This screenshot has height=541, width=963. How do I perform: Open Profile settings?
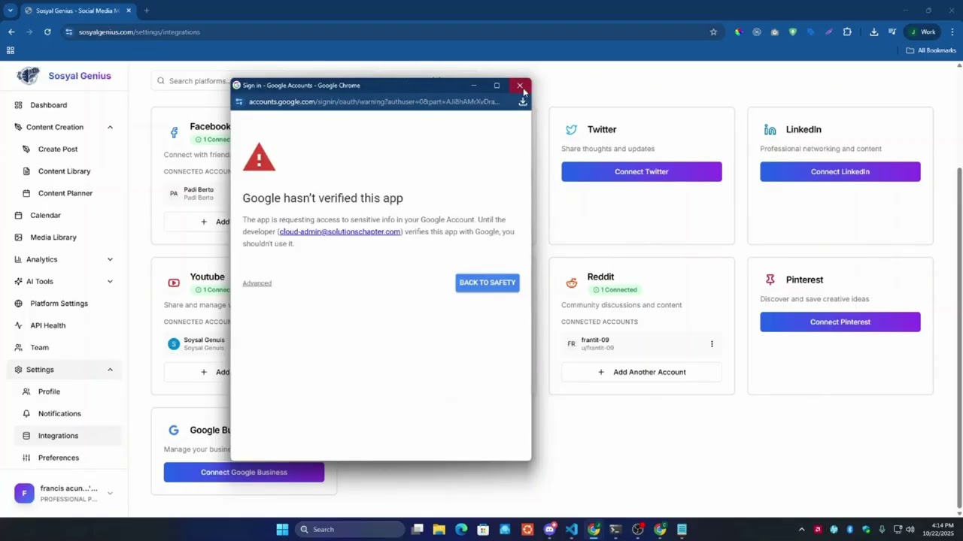[49, 391]
